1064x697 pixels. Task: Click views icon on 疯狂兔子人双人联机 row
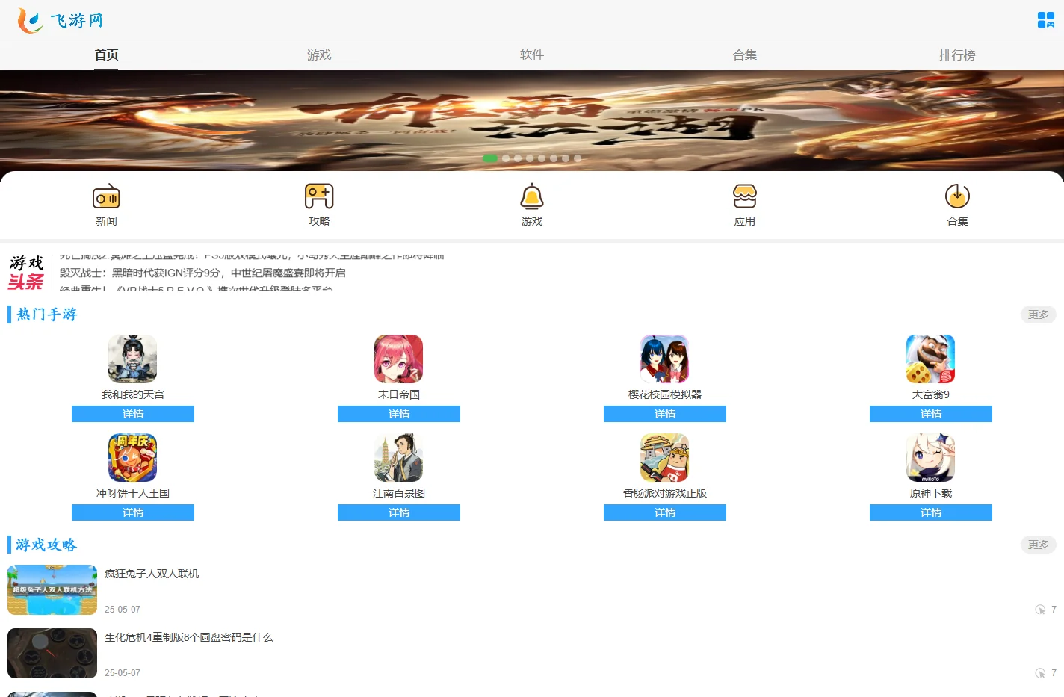pos(1040,610)
